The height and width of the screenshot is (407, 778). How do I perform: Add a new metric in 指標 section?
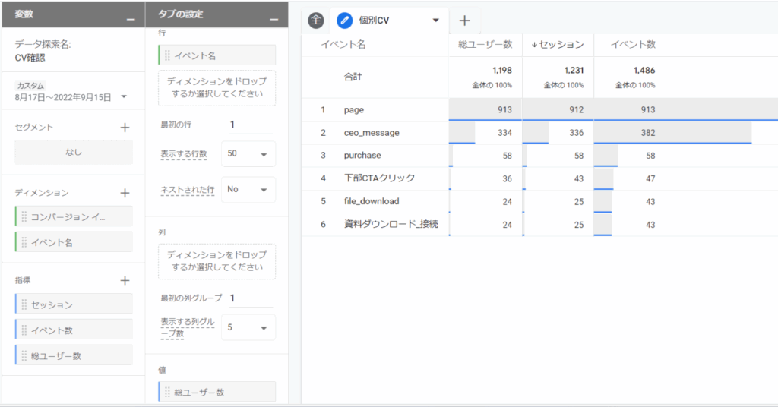tap(125, 281)
